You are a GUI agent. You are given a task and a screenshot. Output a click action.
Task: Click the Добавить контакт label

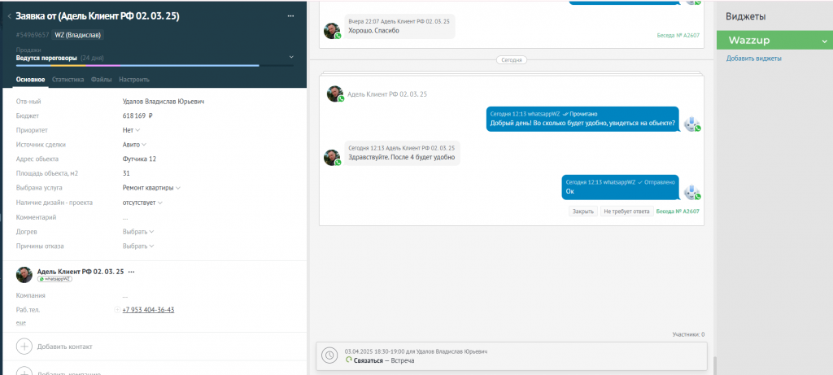(x=65, y=347)
